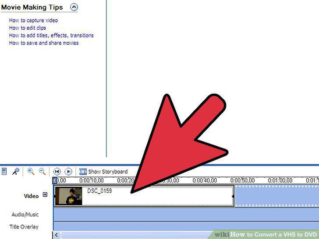The image size is (319, 239).
Task: Select the DSC_0159 clip thumbnail
Action: pyautogui.click(x=69, y=196)
